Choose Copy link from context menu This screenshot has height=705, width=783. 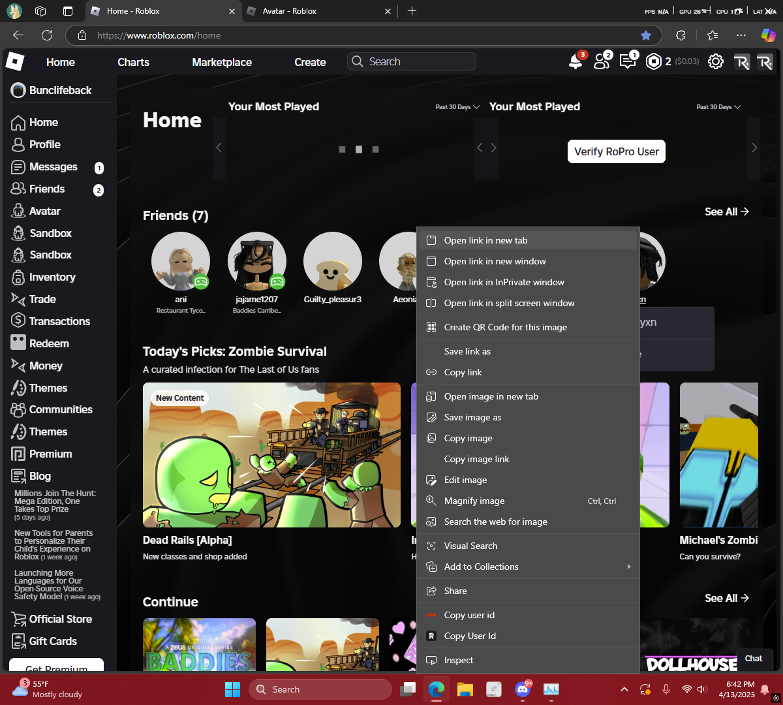(x=528, y=372)
